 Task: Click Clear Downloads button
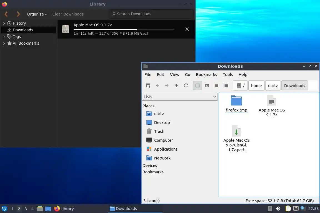[x=68, y=14]
